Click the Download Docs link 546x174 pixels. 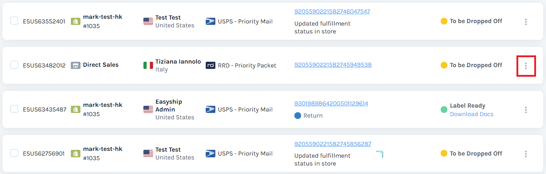472,114
